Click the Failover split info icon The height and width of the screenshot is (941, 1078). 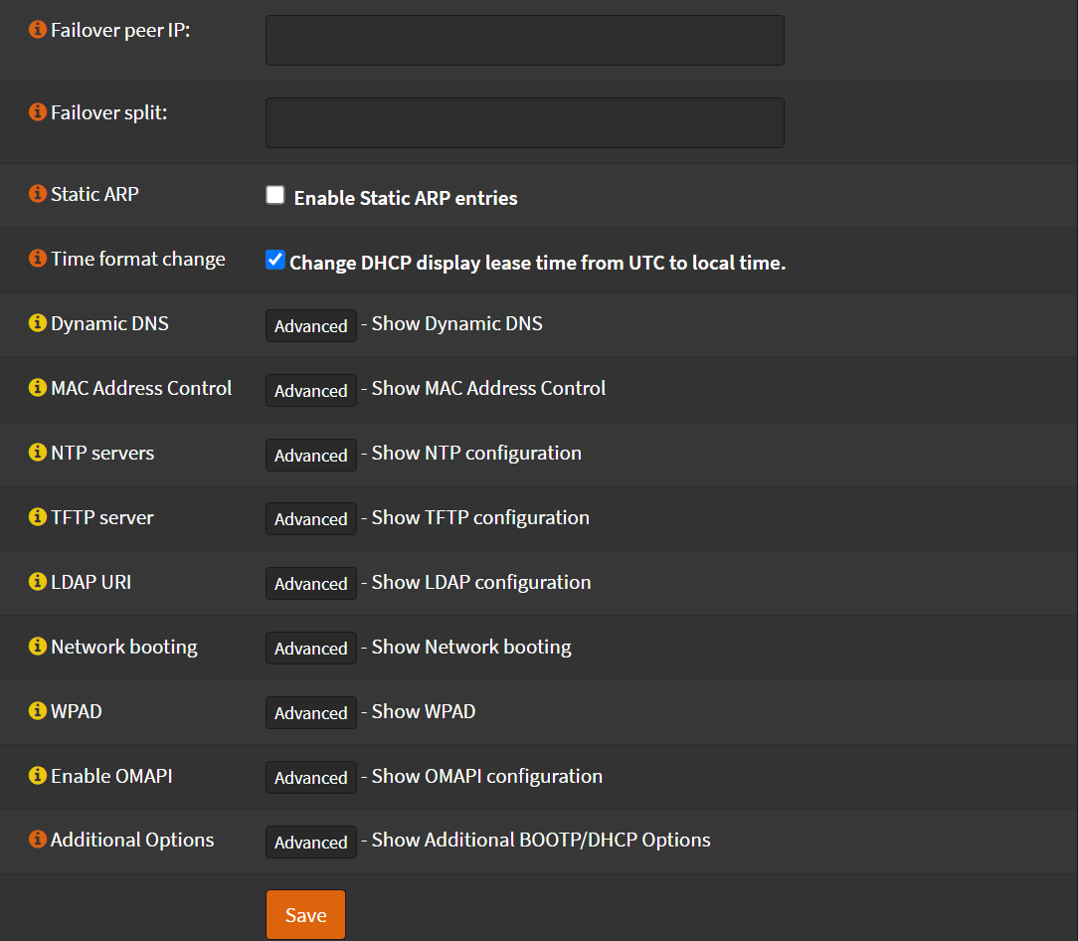[x=38, y=112]
